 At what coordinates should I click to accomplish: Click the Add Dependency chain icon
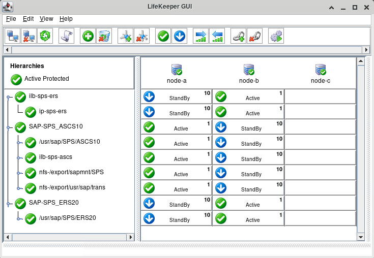[238, 36]
